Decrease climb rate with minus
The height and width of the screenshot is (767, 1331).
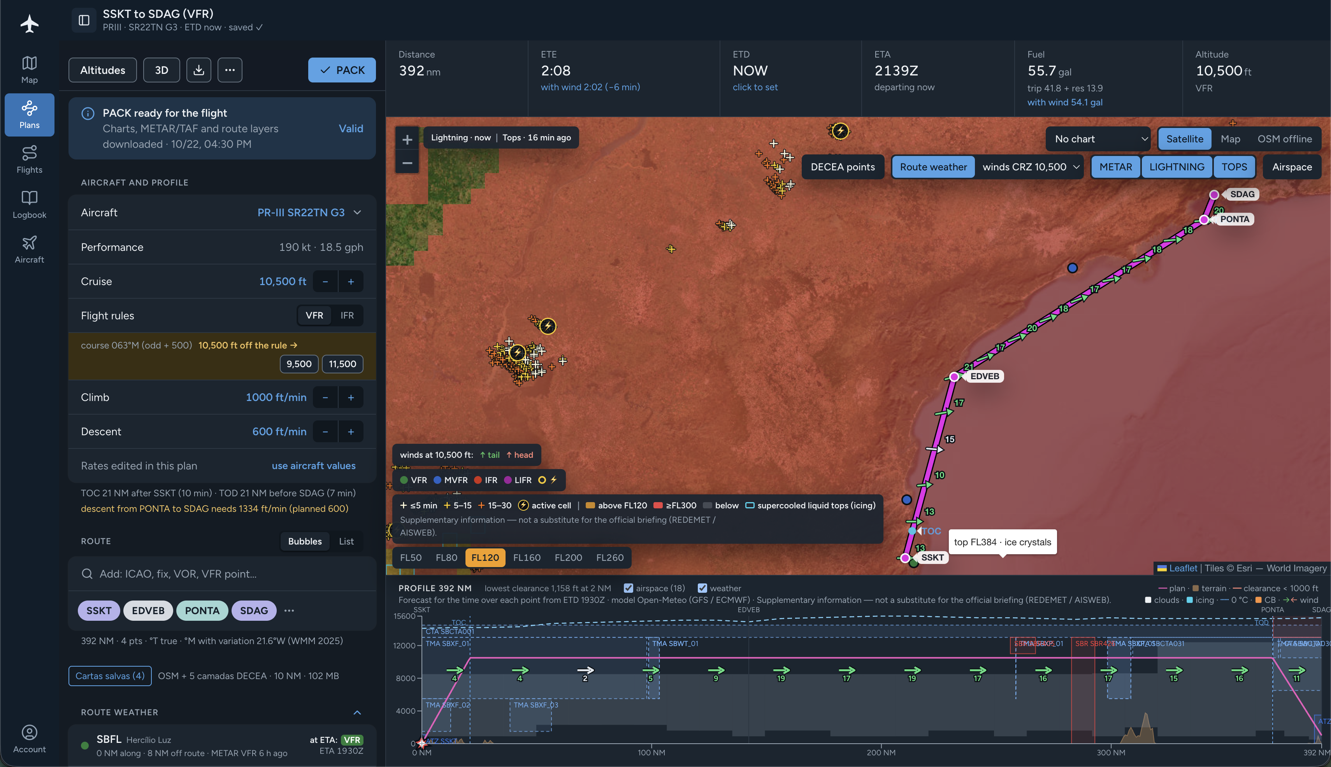325,398
